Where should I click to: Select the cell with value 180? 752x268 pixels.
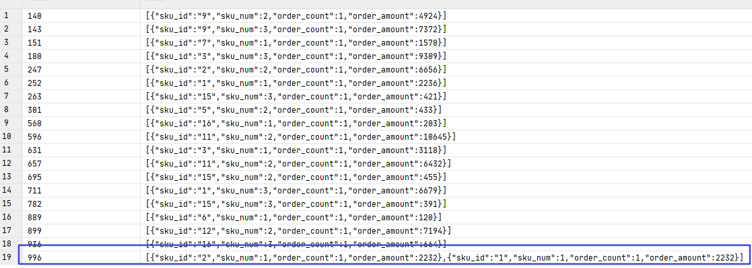(81, 56)
